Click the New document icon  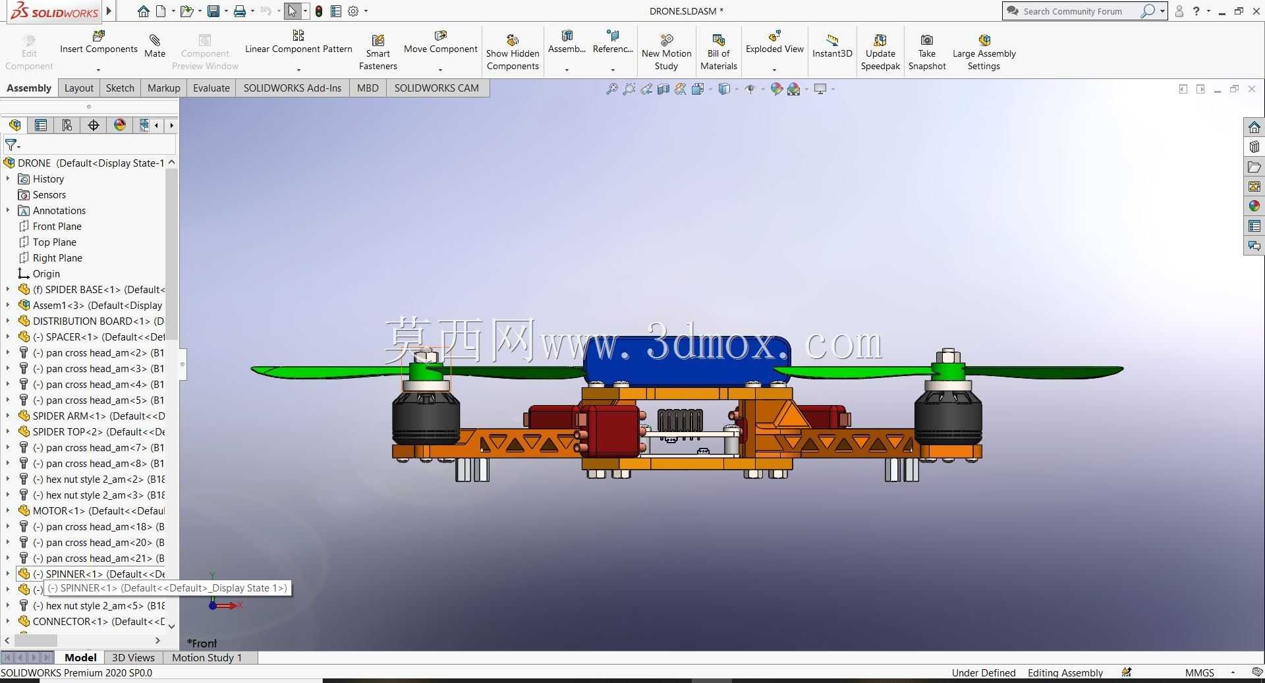(160, 11)
